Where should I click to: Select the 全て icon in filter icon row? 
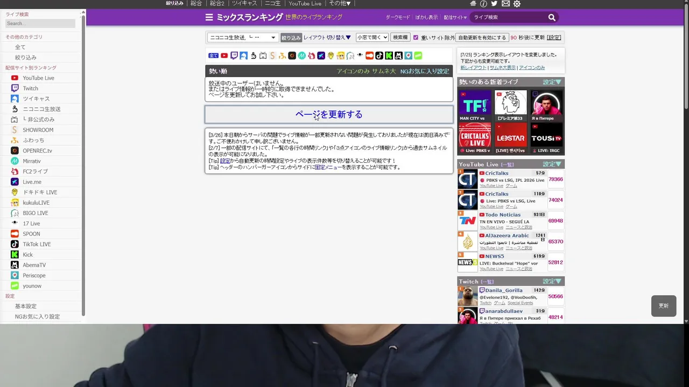pos(213,55)
